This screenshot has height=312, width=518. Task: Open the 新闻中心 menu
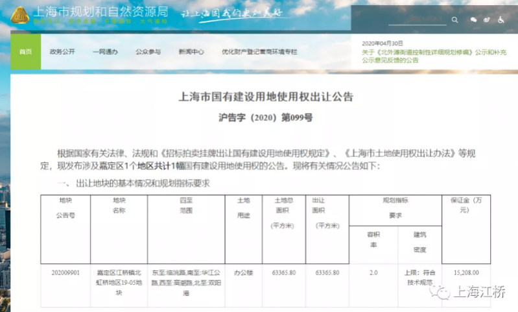191,51
